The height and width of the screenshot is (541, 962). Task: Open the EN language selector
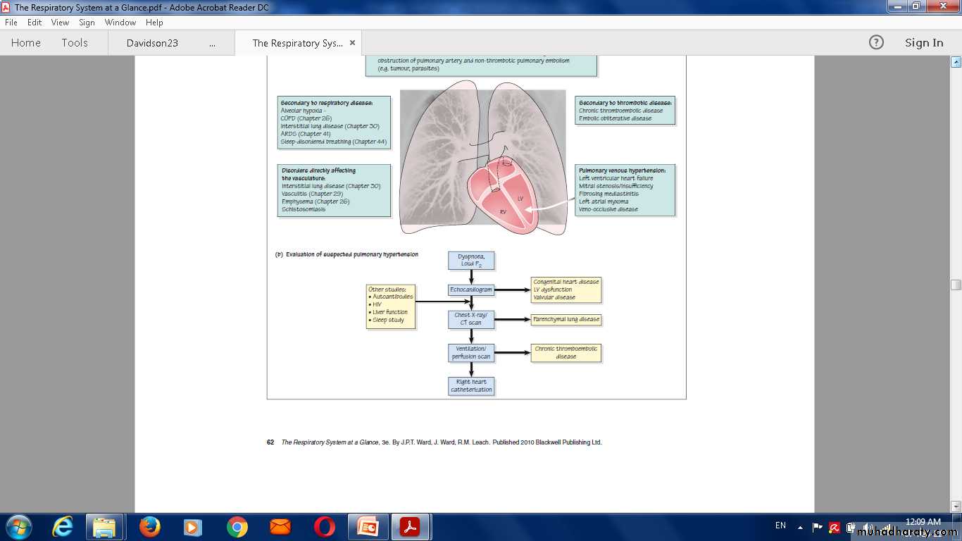(x=780, y=526)
